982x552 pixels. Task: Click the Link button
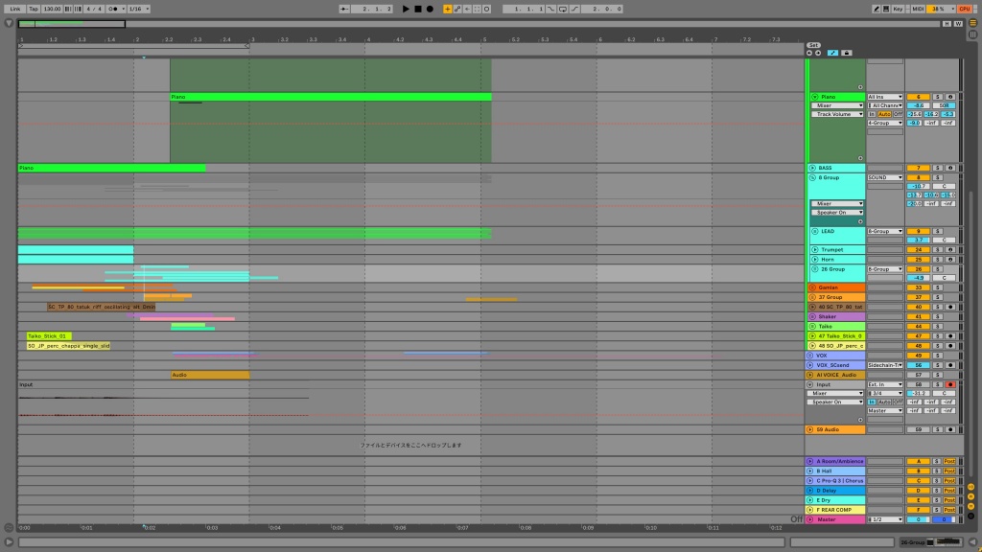click(15, 9)
